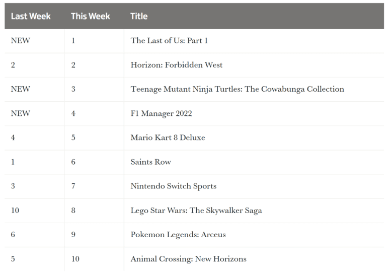This screenshot has width=392, height=272.
Task: Click the This Week column header
Action: (x=91, y=16)
